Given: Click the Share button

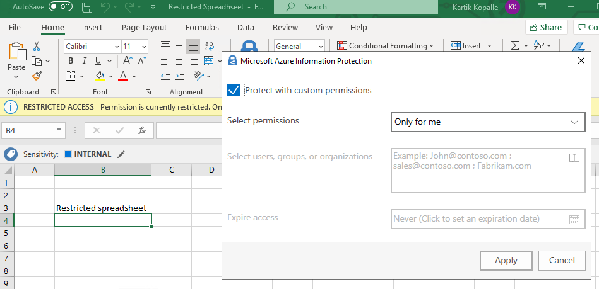Looking at the screenshot, I should (546, 28).
